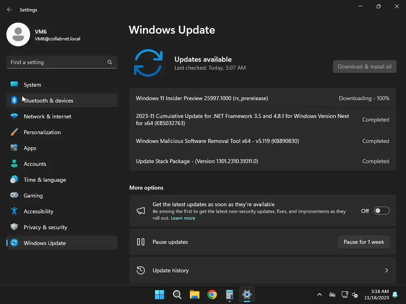406x304 pixels.
Task: Open Privacy & security page
Action: [x=62, y=227]
